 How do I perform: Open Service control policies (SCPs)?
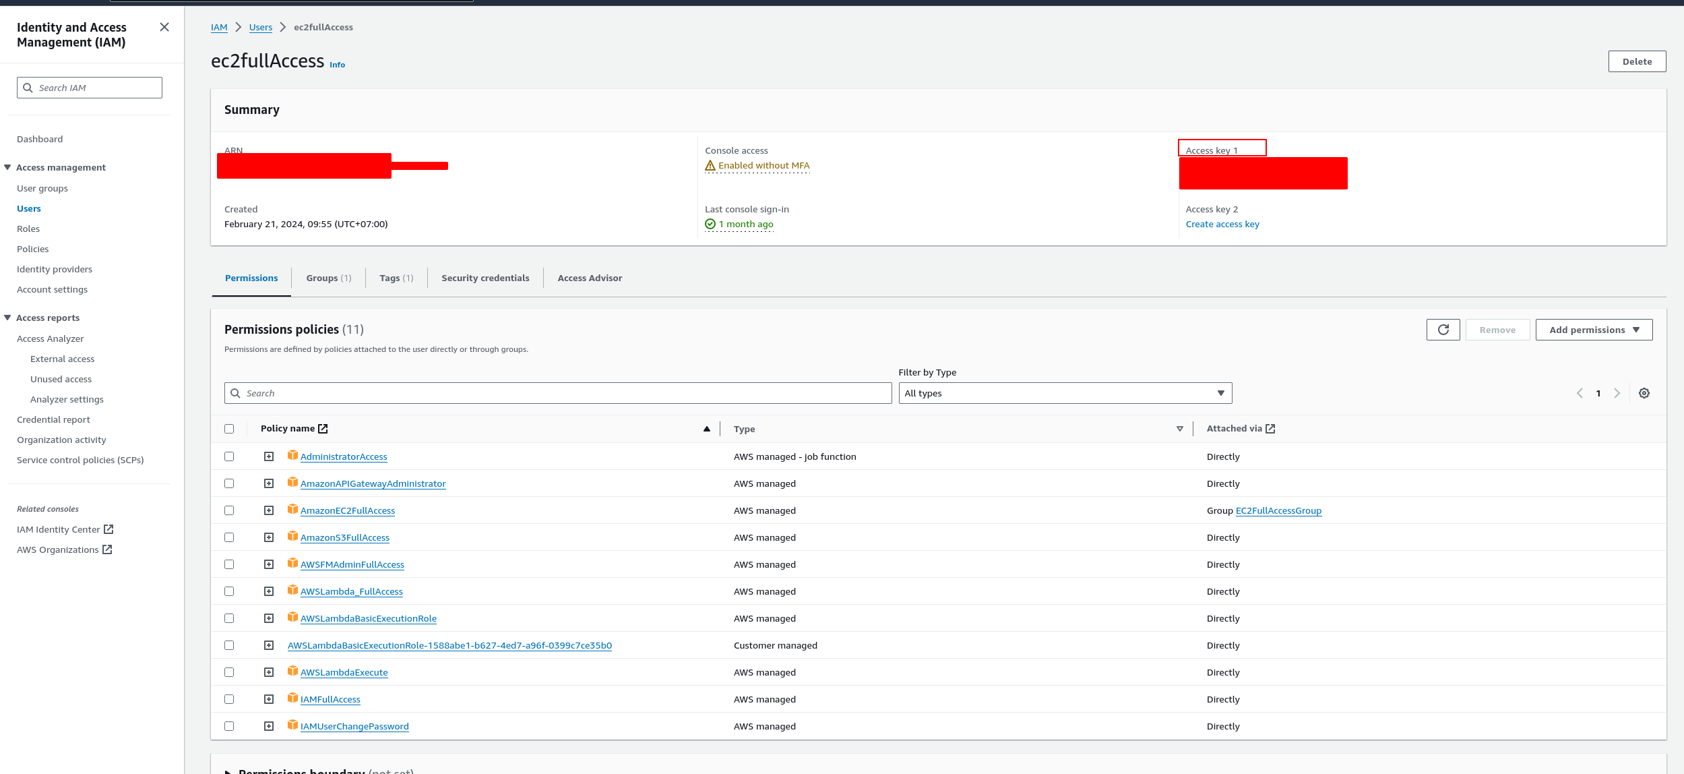point(80,460)
